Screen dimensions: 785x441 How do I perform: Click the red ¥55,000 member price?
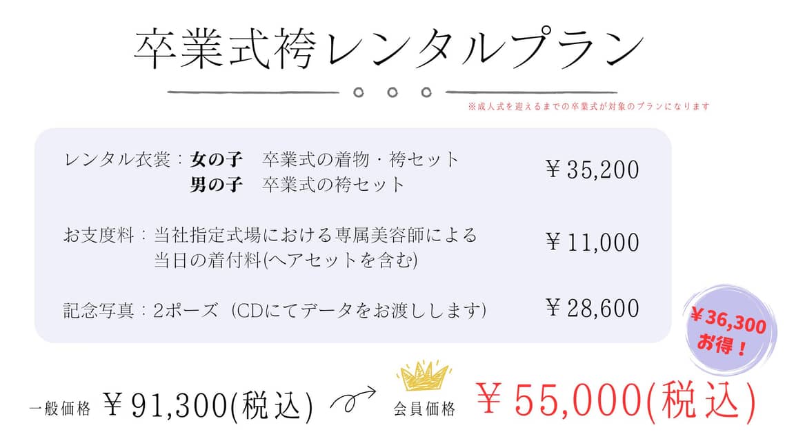[615, 400]
